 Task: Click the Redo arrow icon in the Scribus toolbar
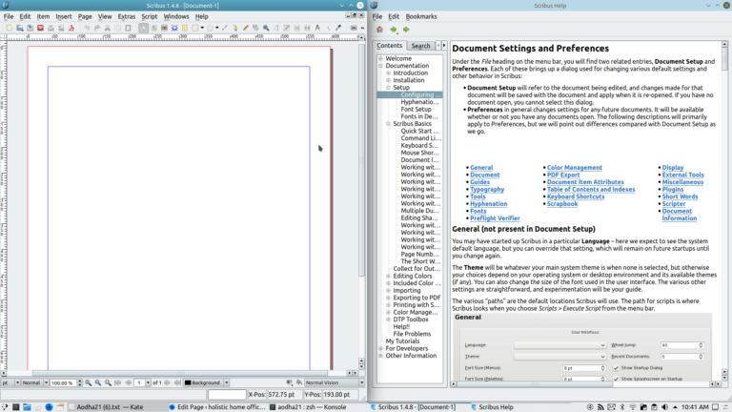pos(96,28)
